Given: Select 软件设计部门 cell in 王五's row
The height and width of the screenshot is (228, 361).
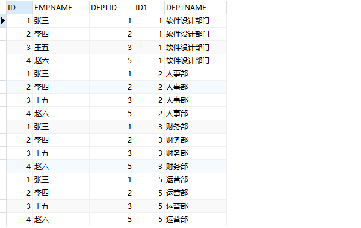Looking at the screenshot, I should [x=196, y=48].
